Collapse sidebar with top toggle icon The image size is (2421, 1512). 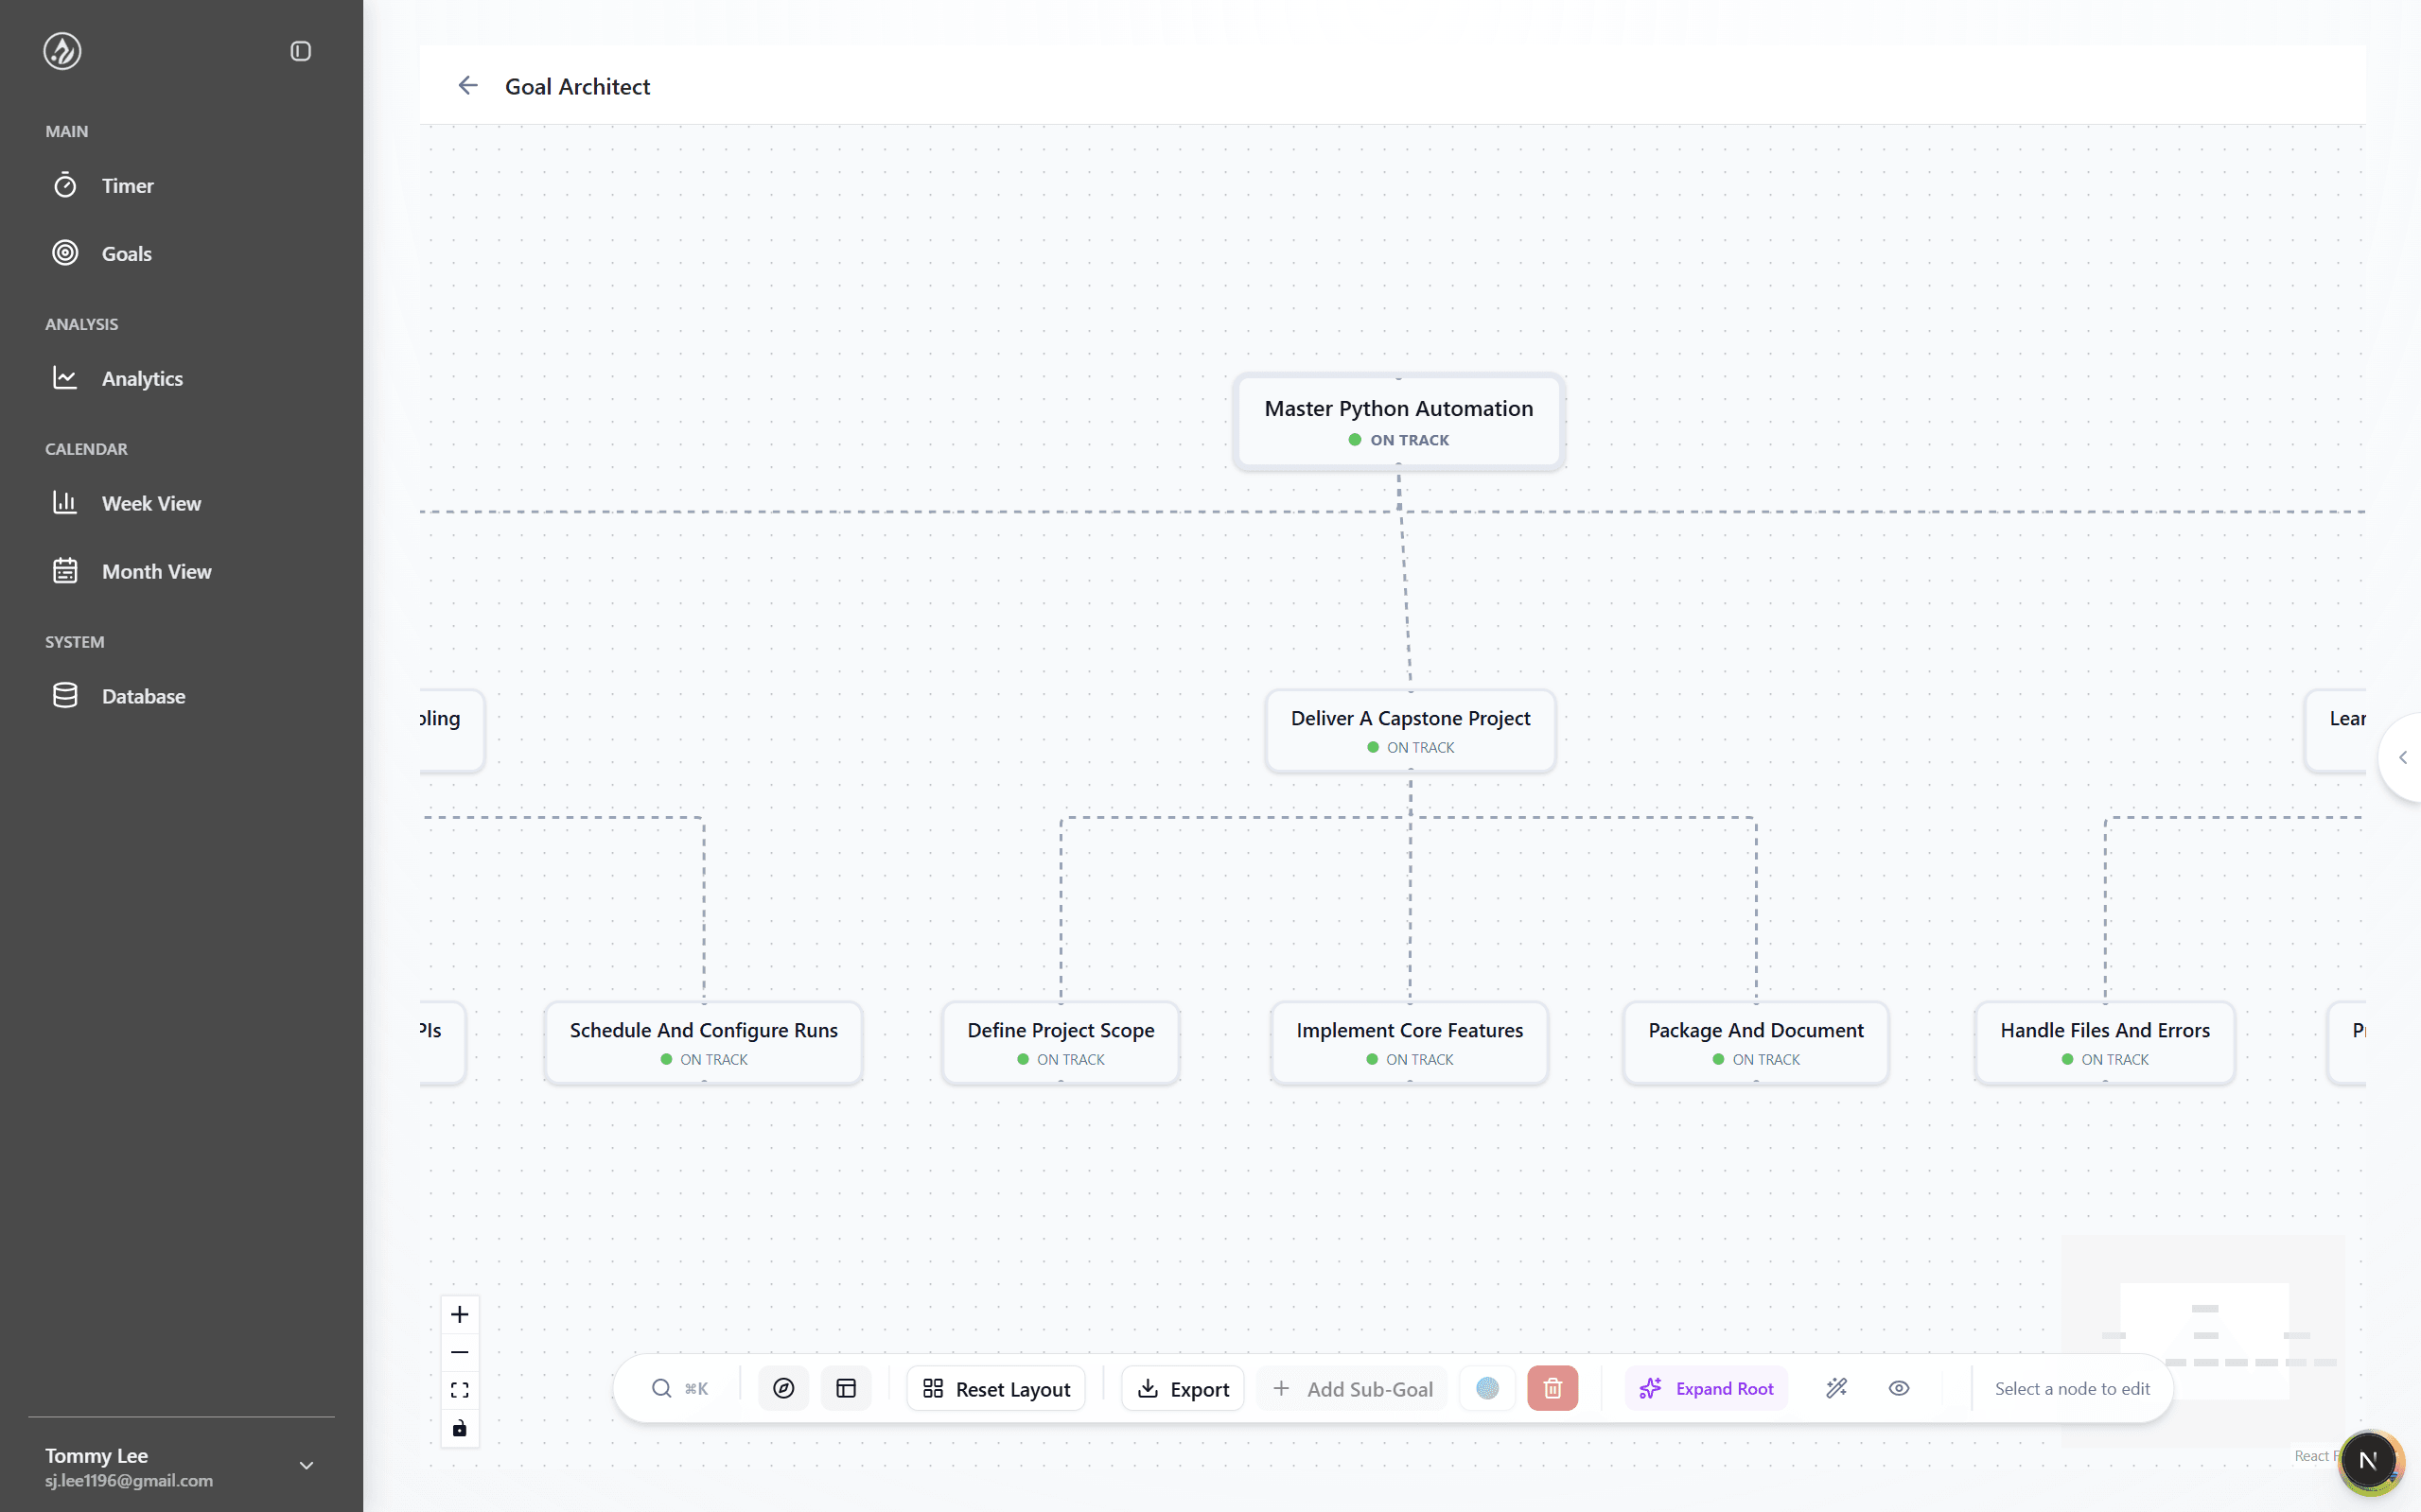(300, 51)
